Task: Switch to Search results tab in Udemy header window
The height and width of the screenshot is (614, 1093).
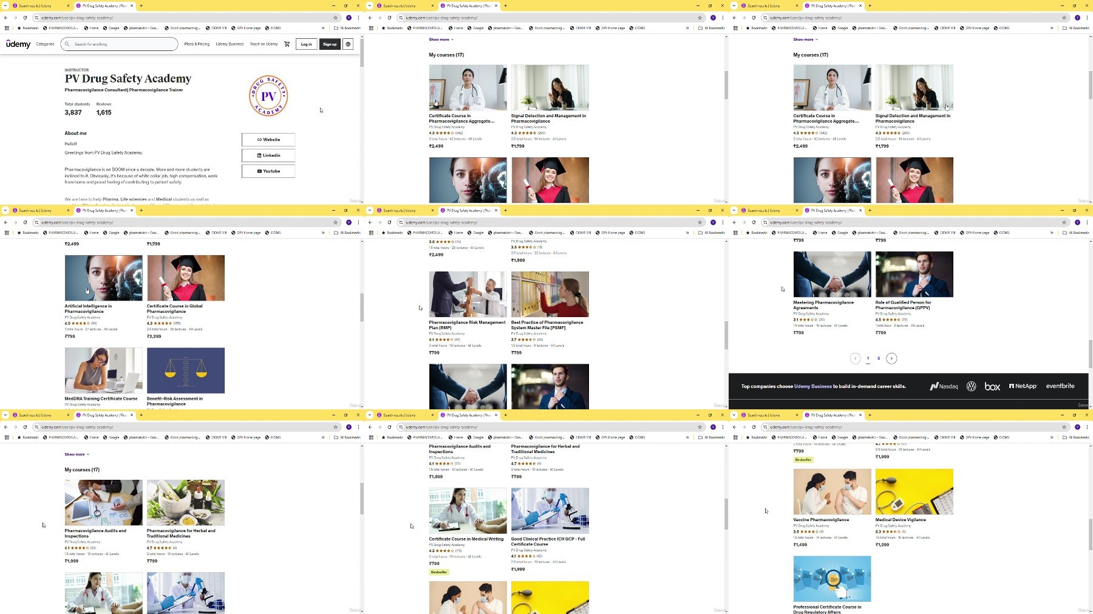Action: point(40,5)
